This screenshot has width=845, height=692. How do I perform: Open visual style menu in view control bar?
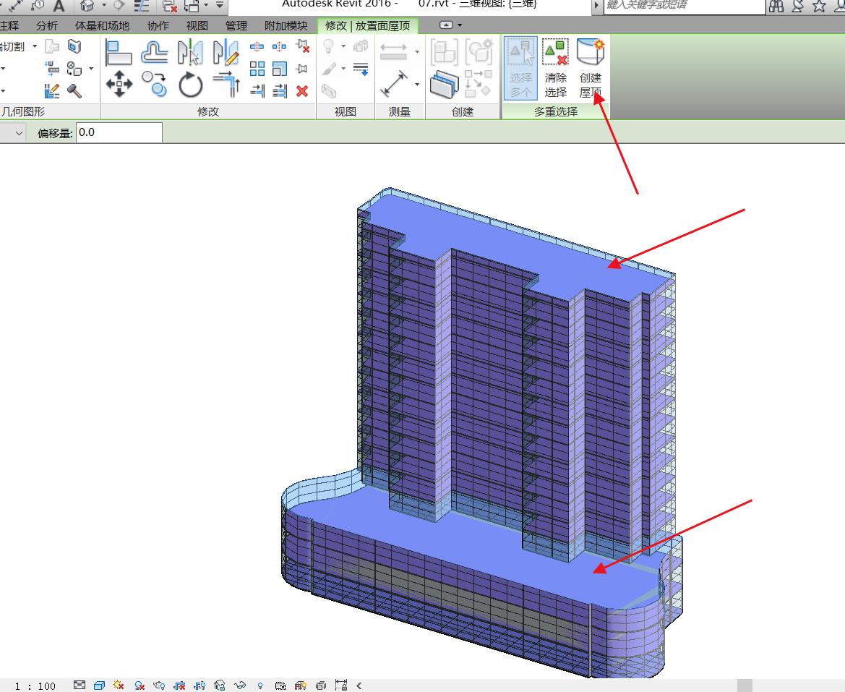click(x=100, y=685)
